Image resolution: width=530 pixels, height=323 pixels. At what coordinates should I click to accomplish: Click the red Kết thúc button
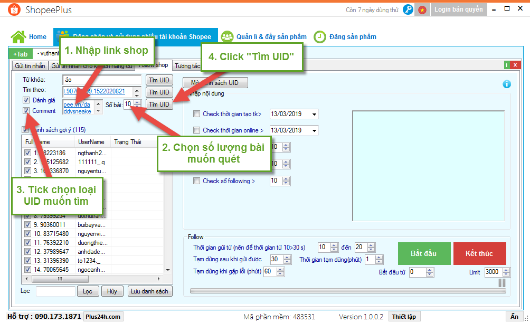coord(479,253)
